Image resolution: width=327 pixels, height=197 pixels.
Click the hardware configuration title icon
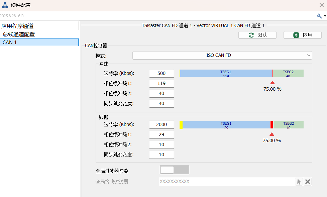[5, 5]
